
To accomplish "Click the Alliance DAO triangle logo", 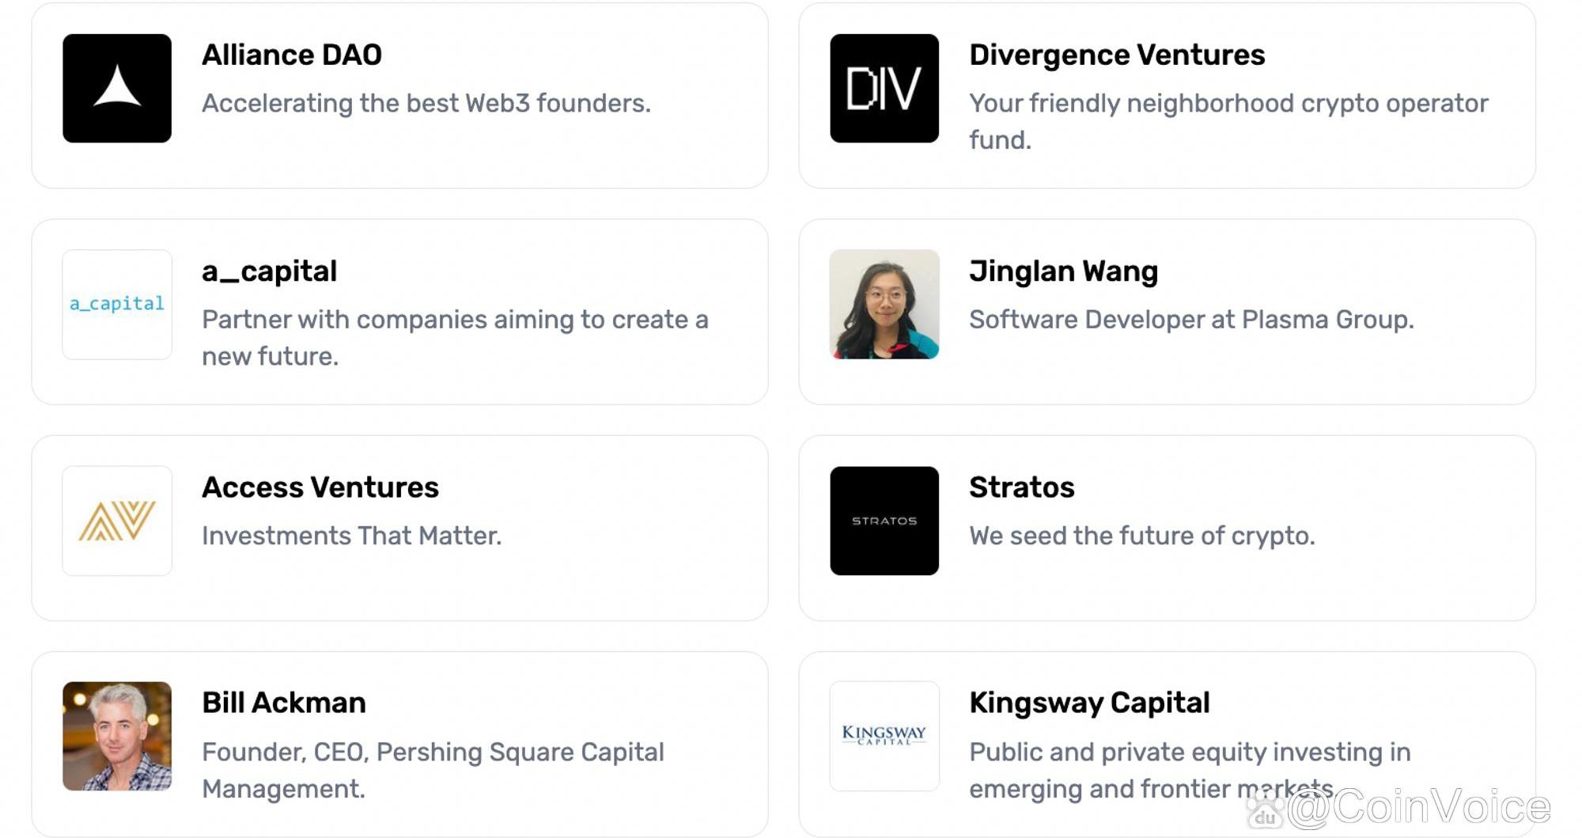I will point(117,88).
